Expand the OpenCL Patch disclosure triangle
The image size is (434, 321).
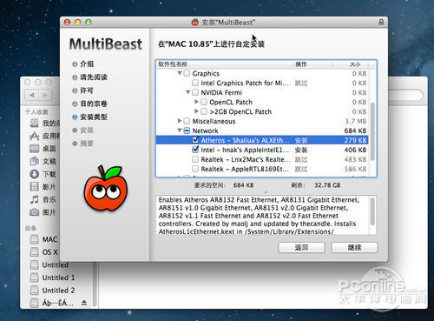(x=196, y=102)
